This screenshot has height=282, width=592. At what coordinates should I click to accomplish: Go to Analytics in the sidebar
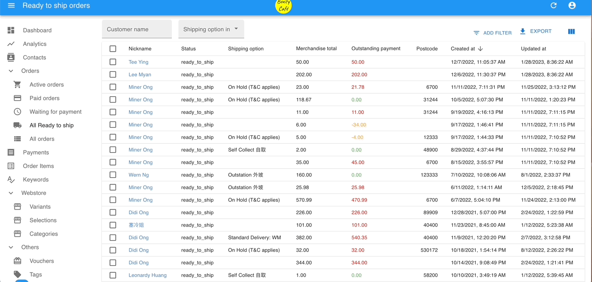pyautogui.click(x=35, y=44)
